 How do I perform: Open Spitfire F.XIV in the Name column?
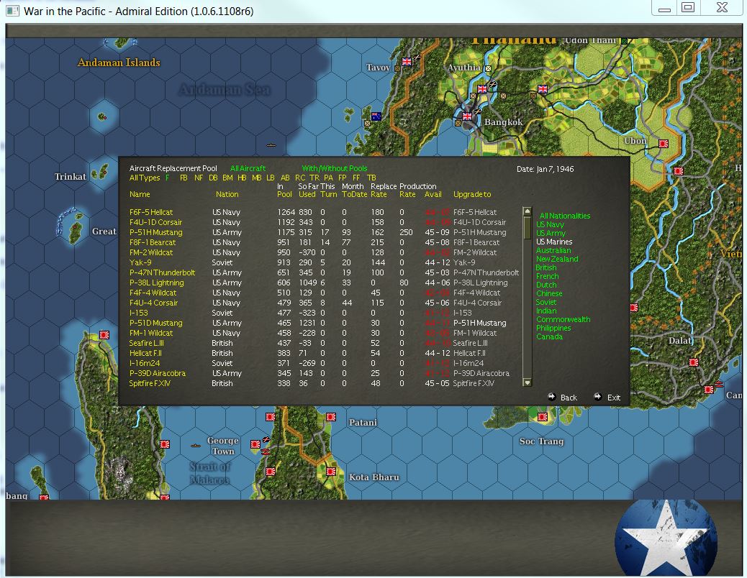[x=150, y=383]
